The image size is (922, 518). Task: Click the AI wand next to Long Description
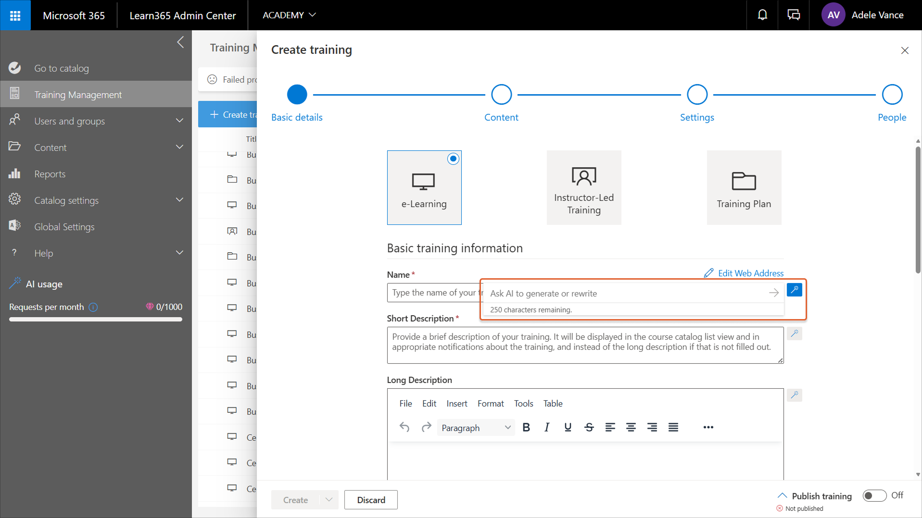point(794,395)
